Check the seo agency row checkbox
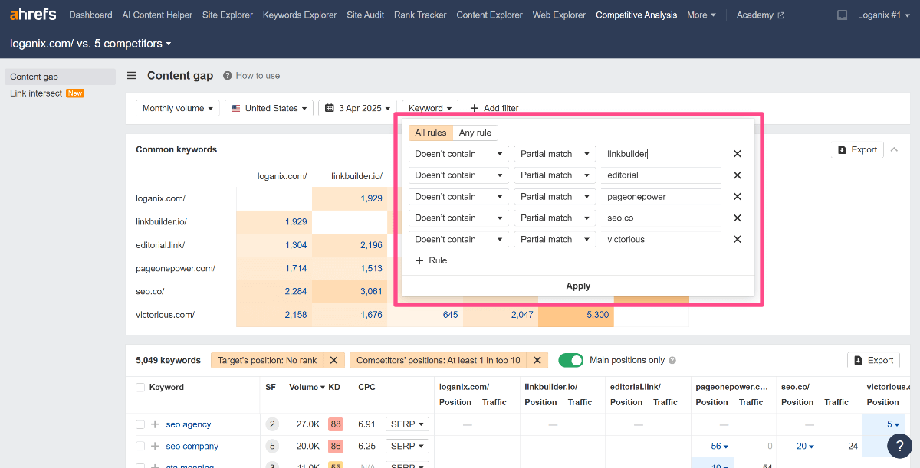The image size is (920, 468). [140, 424]
